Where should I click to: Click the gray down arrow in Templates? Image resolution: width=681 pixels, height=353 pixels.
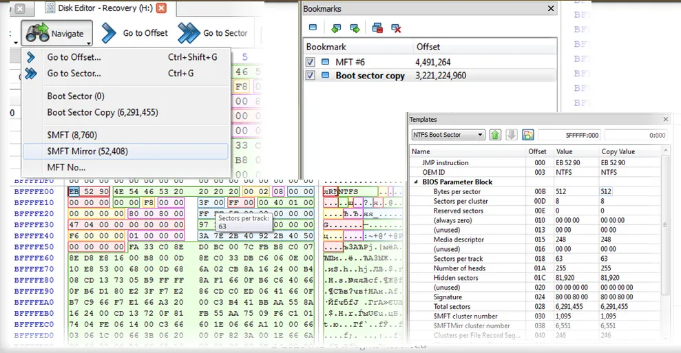point(512,135)
